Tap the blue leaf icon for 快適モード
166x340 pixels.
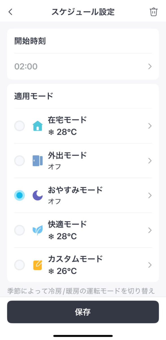click(x=38, y=230)
